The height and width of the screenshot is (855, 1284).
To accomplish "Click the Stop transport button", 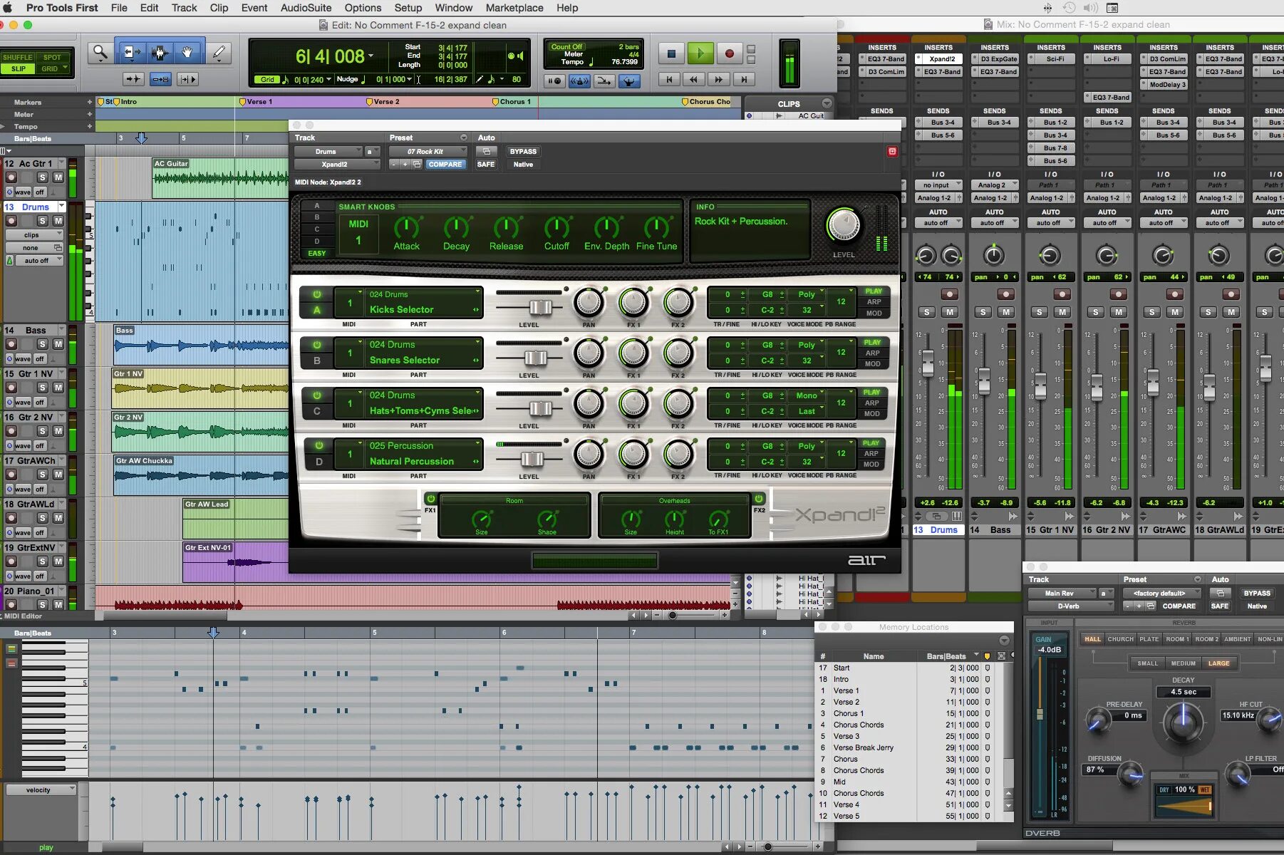I will 671,53.
